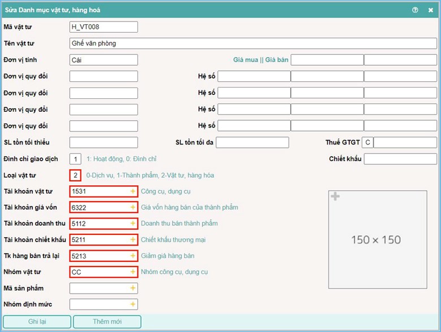This screenshot has width=441, height=332.
Task: Click the Tên vật tư text field
Action: click(253, 43)
